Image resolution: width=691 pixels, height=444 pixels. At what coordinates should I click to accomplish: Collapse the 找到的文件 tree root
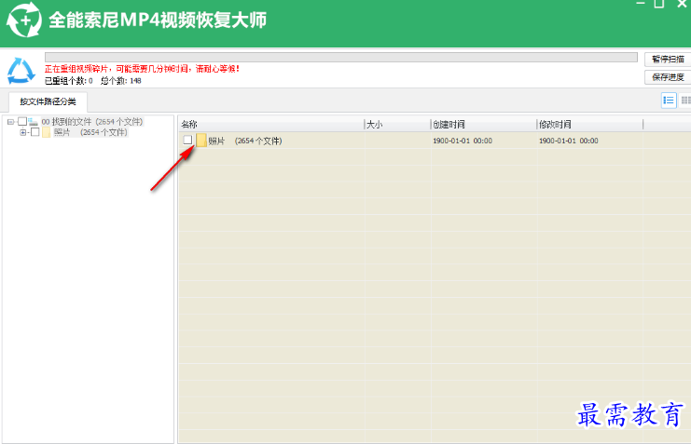[x=10, y=122]
